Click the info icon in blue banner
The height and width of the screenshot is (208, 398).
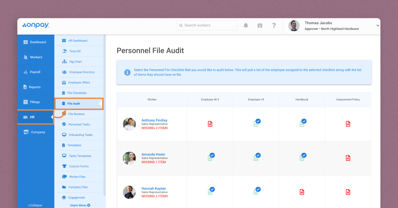[127, 72]
